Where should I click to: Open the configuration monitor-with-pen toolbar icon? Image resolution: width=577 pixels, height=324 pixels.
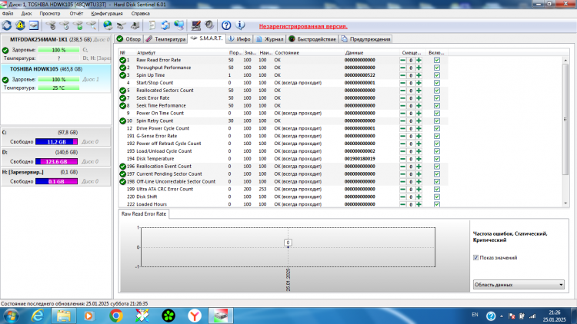click(x=195, y=25)
